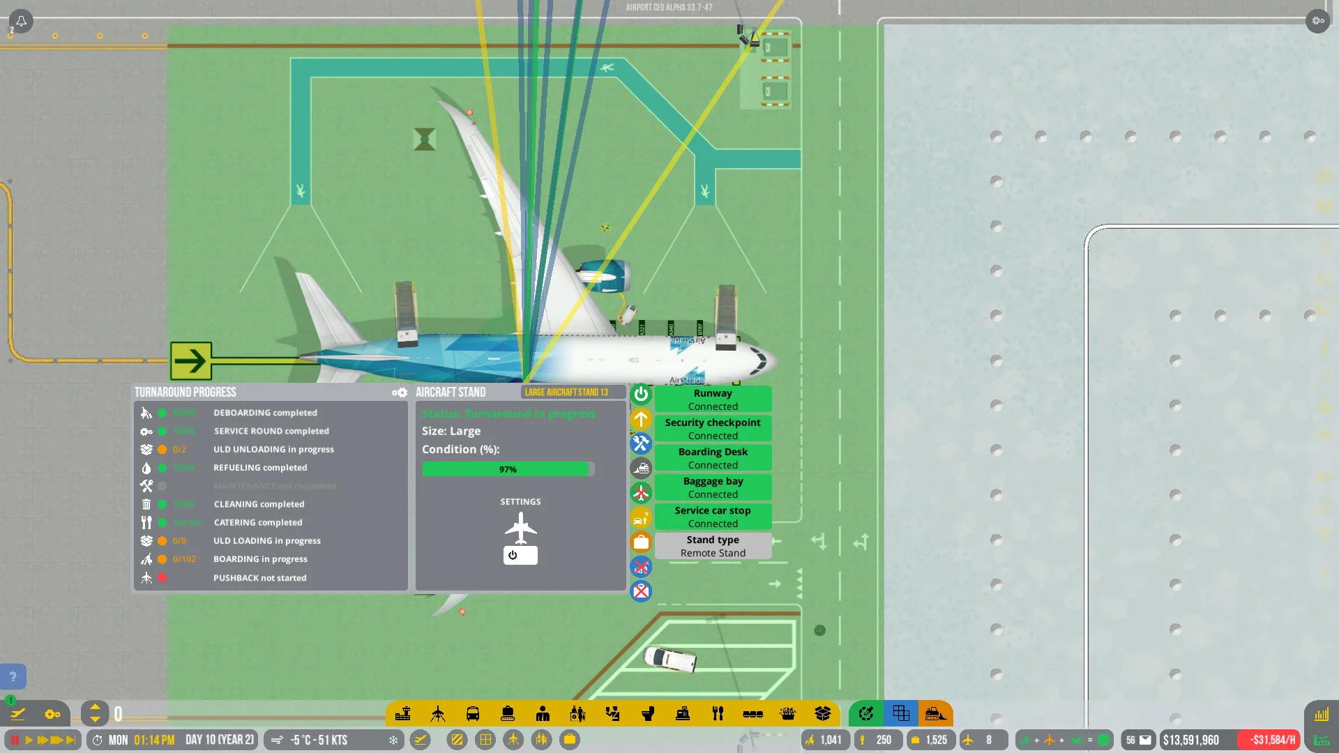This screenshot has width=1339, height=753.
Task: Open the orange bulldozer demolish tool
Action: pos(935,713)
